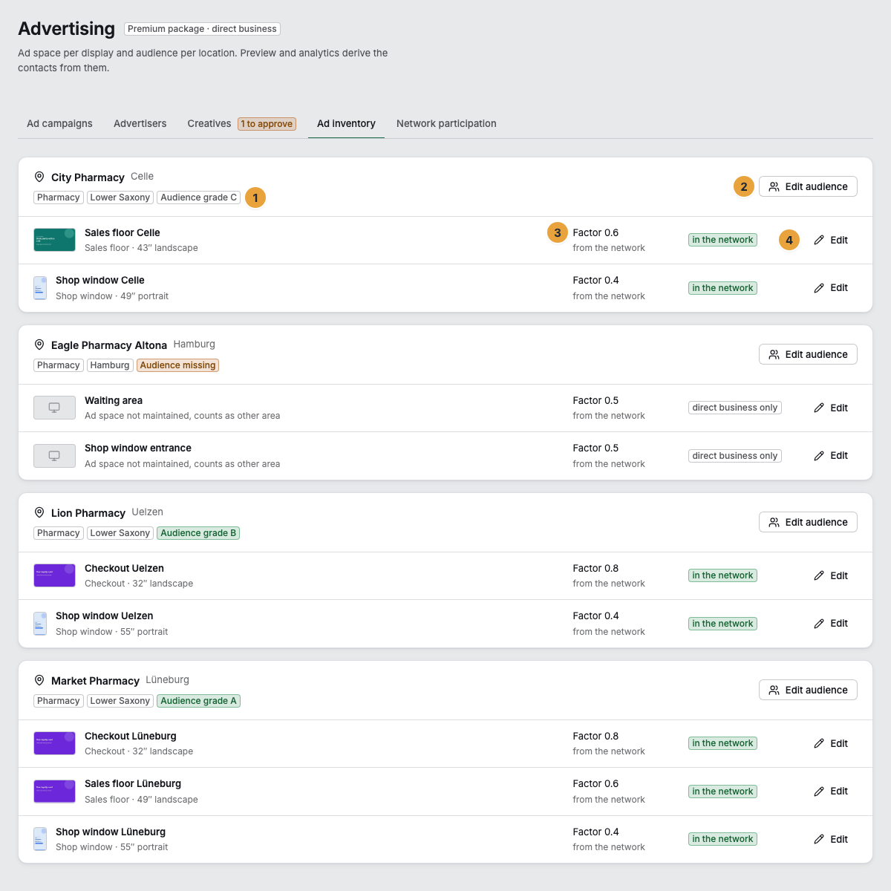Click the Lion Pharmacy location pin icon
The height and width of the screenshot is (891, 891).
point(39,512)
